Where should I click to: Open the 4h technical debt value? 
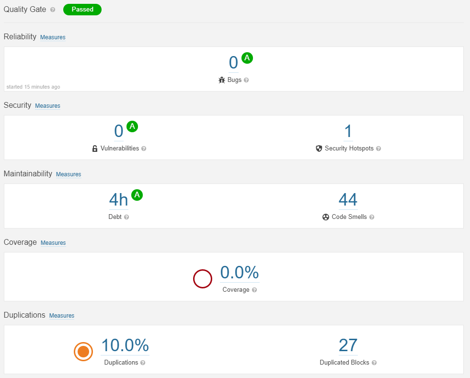(118, 200)
